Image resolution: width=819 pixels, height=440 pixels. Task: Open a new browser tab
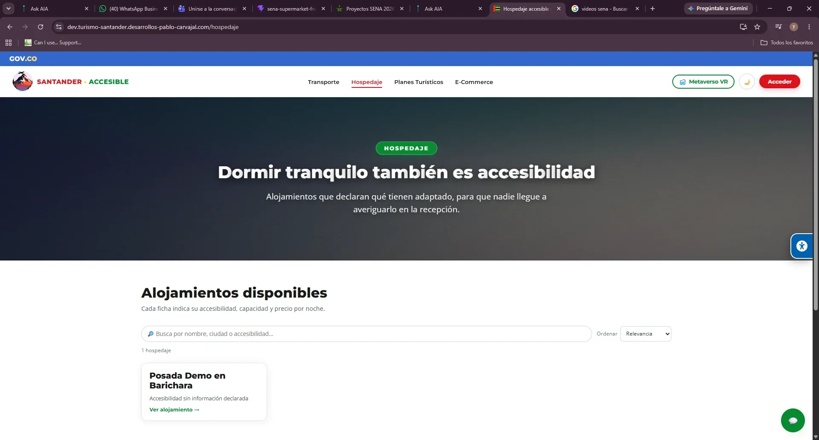coord(652,9)
